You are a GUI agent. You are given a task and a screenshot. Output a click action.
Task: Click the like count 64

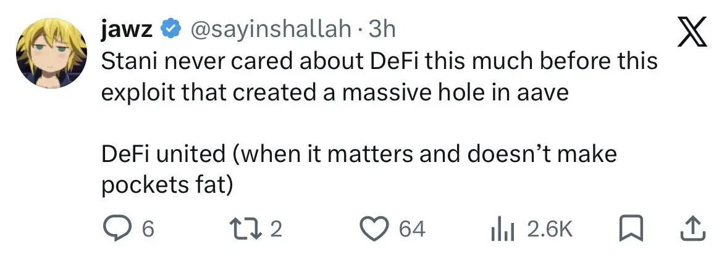point(412,230)
